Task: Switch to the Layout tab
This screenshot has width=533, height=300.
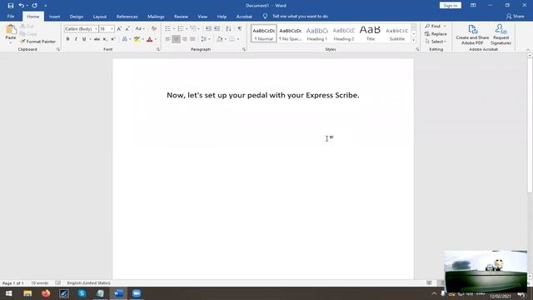Action: tap(100, 17)
